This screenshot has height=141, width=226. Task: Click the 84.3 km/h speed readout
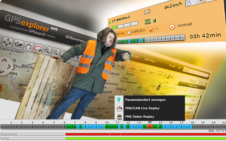(x=173, y=6)
